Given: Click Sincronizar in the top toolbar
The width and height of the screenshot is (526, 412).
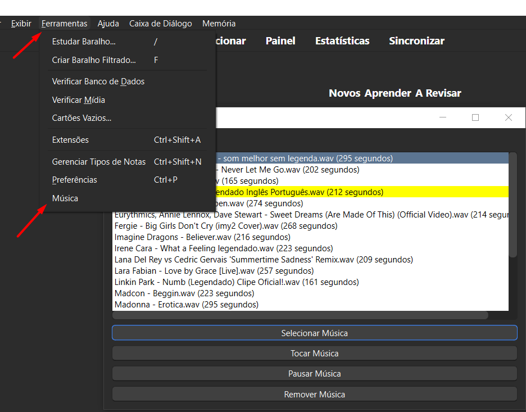Looking at the screenshot, I should click(416, 41).
